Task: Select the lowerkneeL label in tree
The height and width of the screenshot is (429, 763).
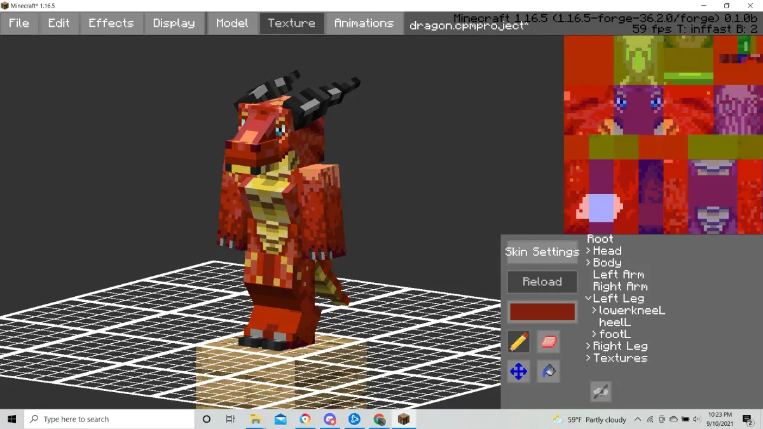Action: [632, 311]
